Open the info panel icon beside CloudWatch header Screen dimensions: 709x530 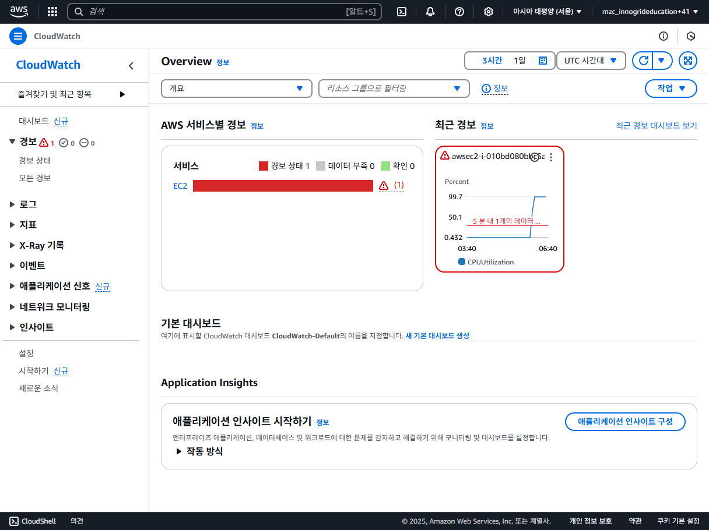(664, 36)
